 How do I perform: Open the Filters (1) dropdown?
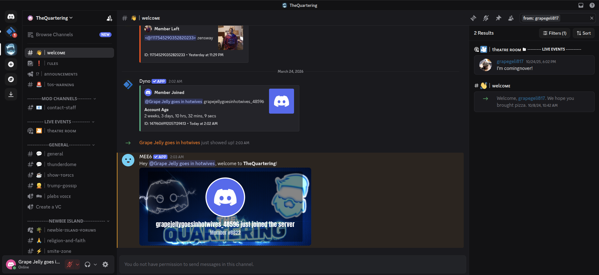point(555,33)
